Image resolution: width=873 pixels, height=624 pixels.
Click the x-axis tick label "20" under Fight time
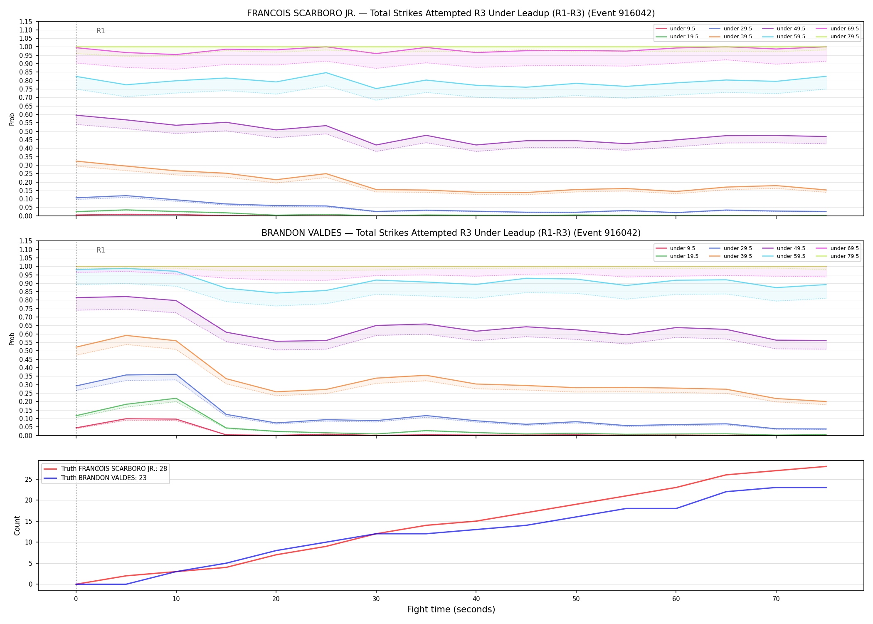point(276,599)
